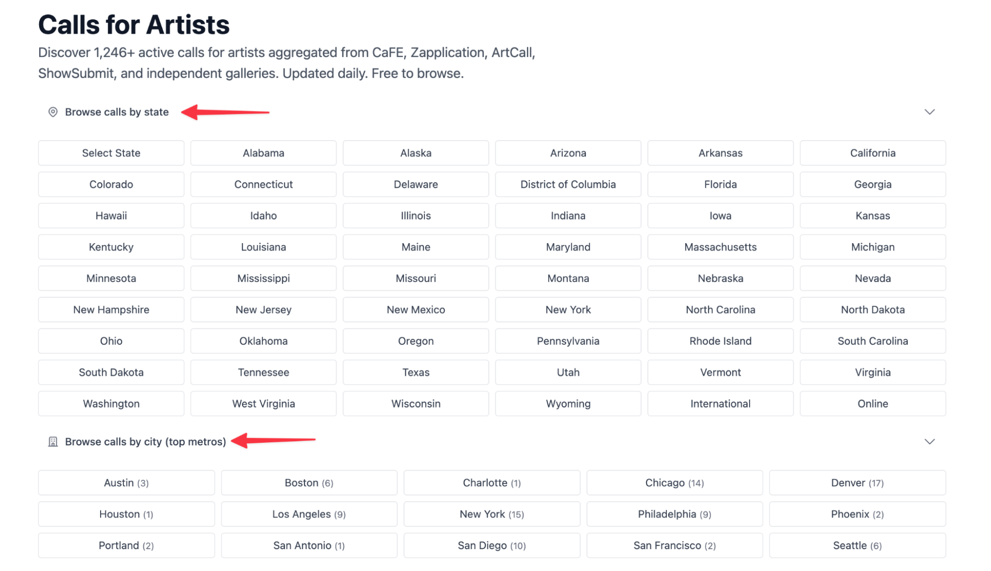Choose the West Virginia state button

click(x=263, y=404)
